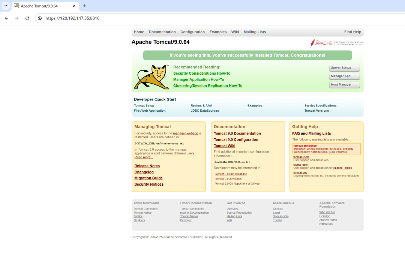This screenshot has width=405, height=253.
Task: Open Manager Application How-To link
Action: click(x=199, y=79)
